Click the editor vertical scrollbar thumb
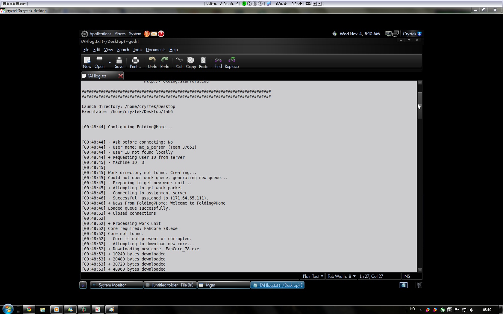Viewport: 503px width, 314px height. (420, 106)
